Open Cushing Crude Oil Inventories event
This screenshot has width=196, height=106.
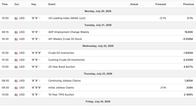pyautogui.click(x=67, y=60)
